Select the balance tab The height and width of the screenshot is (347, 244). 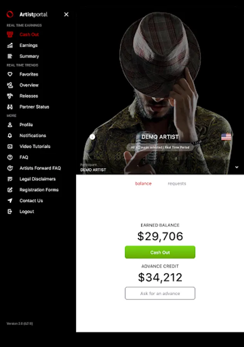click(x=143, y=184)
